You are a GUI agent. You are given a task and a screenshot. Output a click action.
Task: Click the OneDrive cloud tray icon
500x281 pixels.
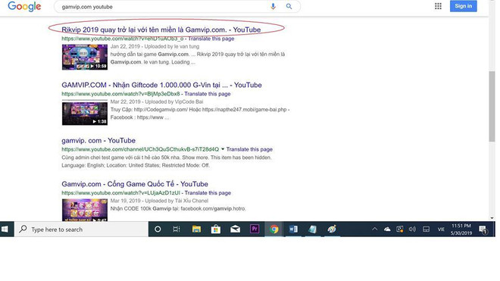tap(387, 229)
